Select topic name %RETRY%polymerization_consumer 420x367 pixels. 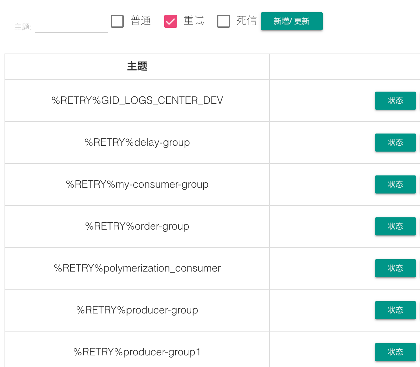[137, 268]
